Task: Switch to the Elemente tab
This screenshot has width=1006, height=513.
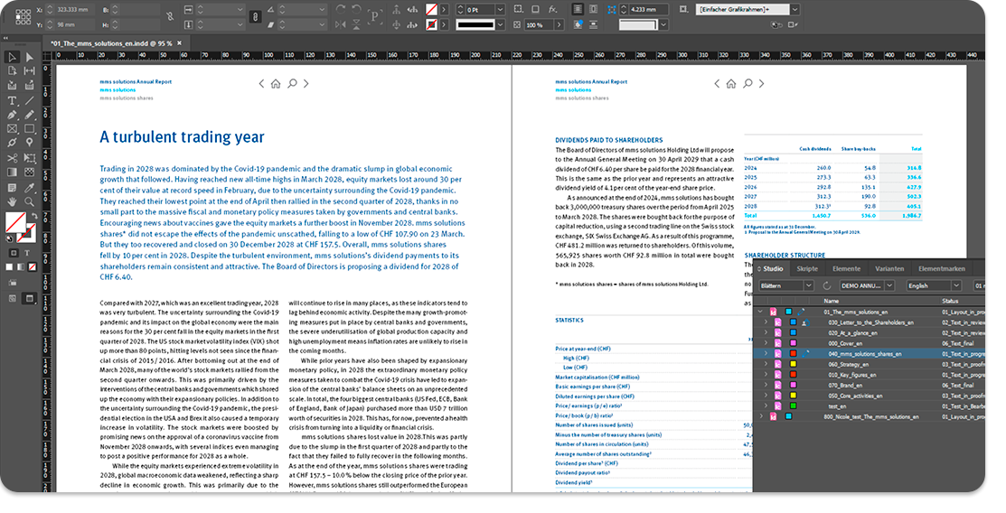Action: (846, 268)
